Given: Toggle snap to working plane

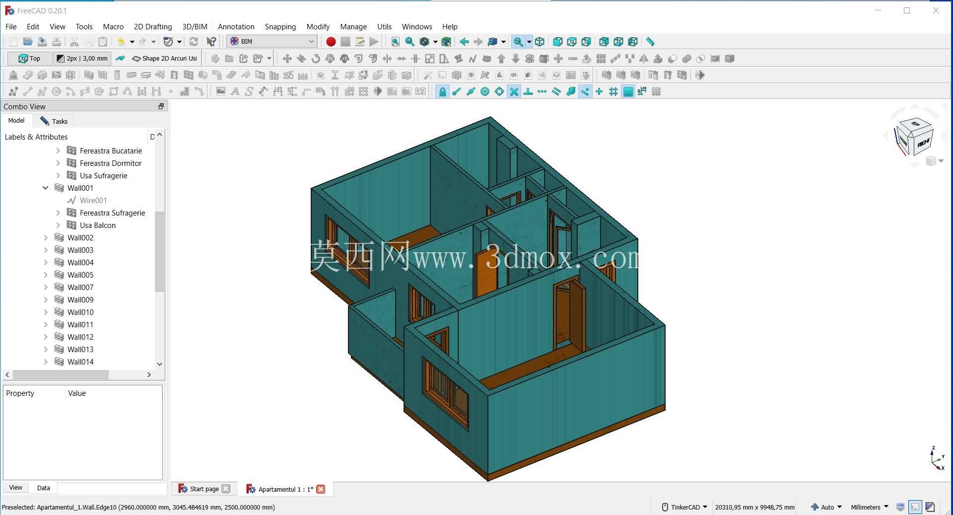Looking at the screenshot, I should (x=628, y=91).
